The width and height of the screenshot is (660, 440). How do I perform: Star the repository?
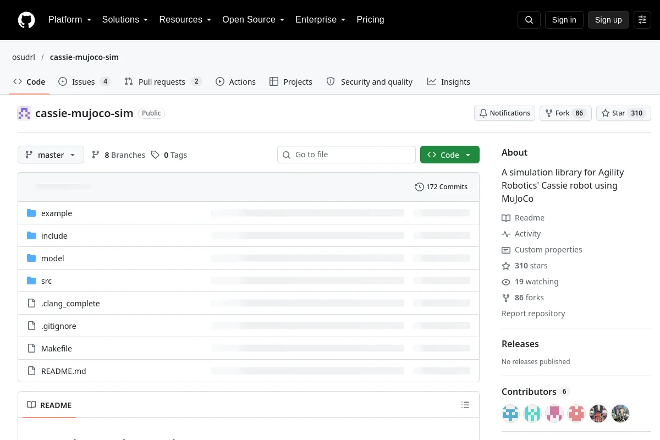click(624, 113)
